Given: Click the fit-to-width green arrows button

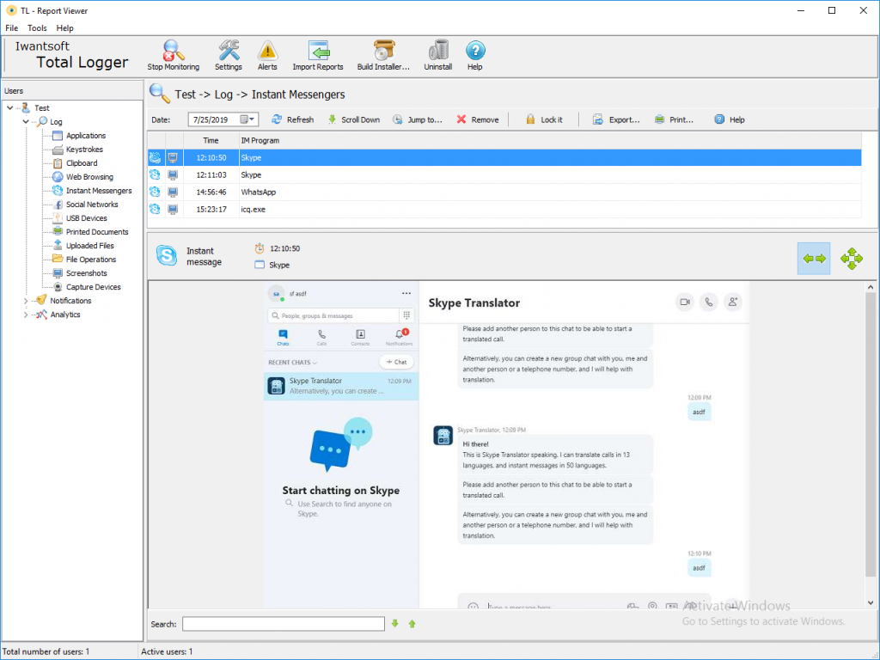Looking at the screenshot, I should (814, 258).
